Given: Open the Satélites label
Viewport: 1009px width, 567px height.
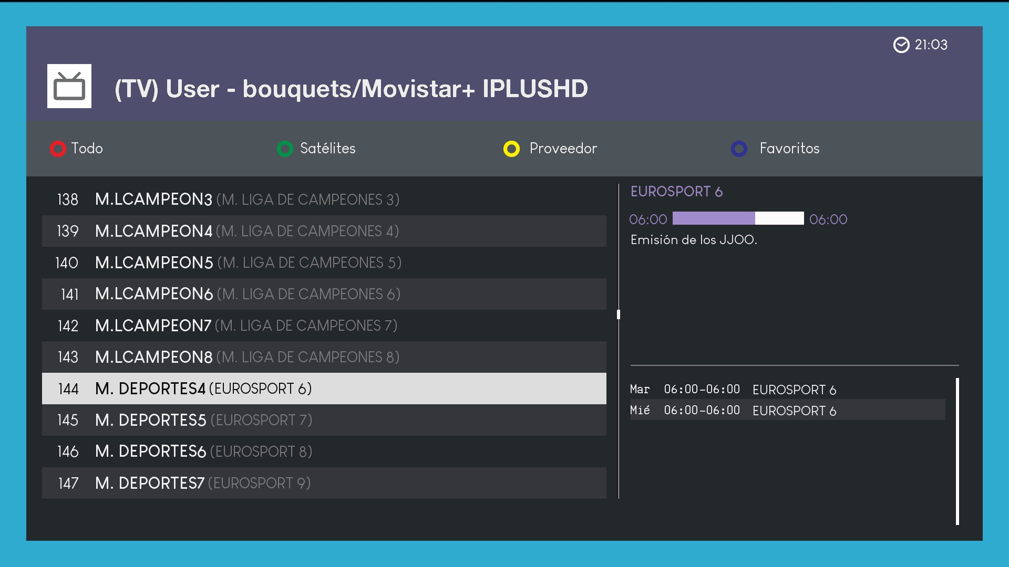Looking at the screenshot, I should coord(327,149).
